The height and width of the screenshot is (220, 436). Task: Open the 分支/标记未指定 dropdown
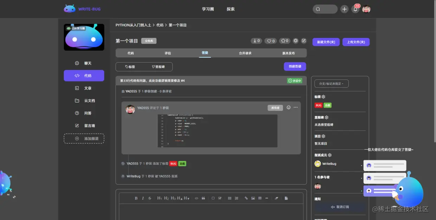(x=331, y=83)
